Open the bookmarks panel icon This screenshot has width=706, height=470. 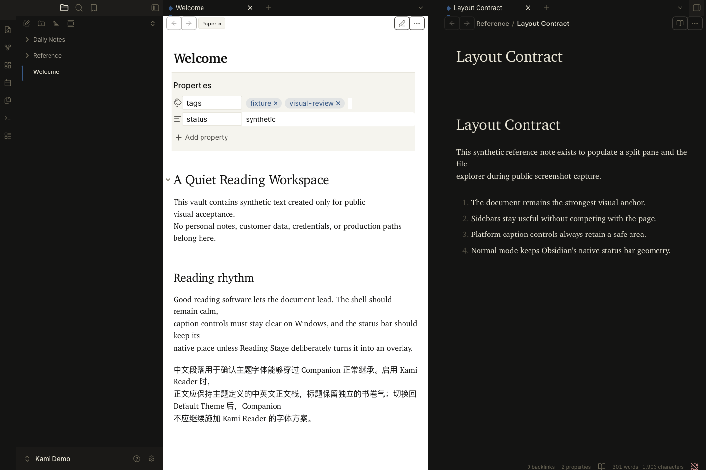coord(94,8)
